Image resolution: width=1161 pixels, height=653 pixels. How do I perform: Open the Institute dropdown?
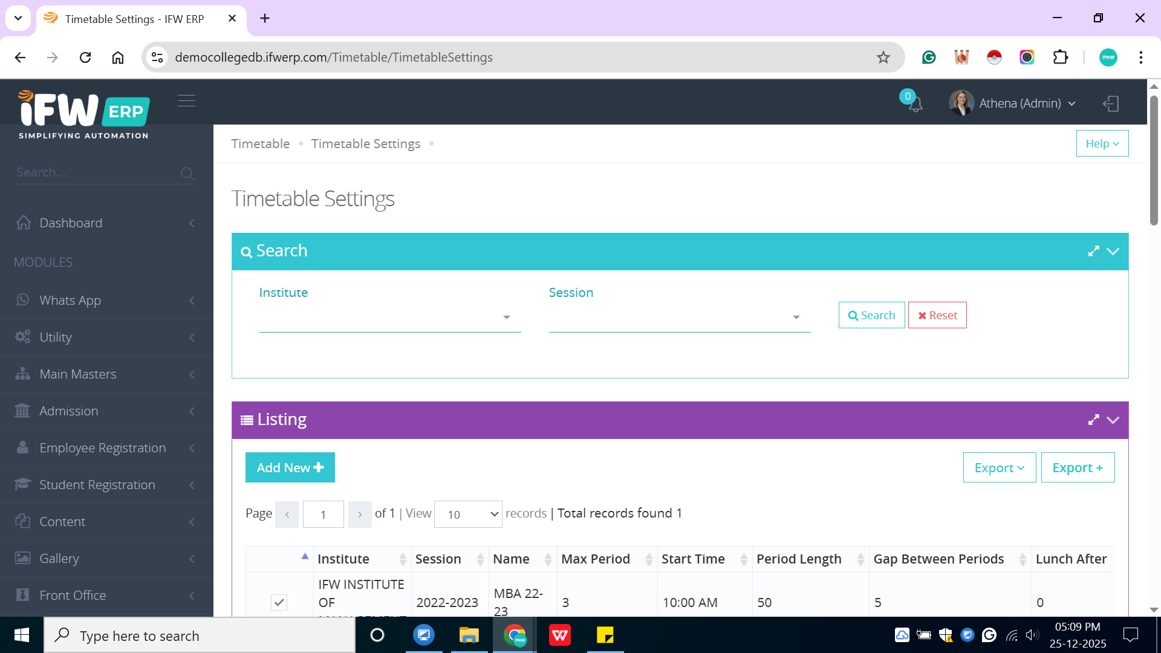point(389,317)
